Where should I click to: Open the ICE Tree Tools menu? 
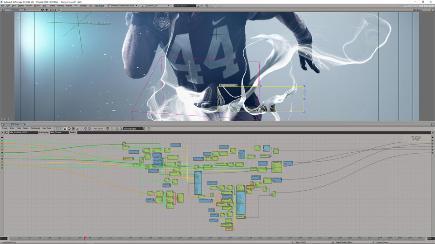(19, 128)
